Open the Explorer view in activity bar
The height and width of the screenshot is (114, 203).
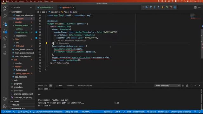point(5,9)
